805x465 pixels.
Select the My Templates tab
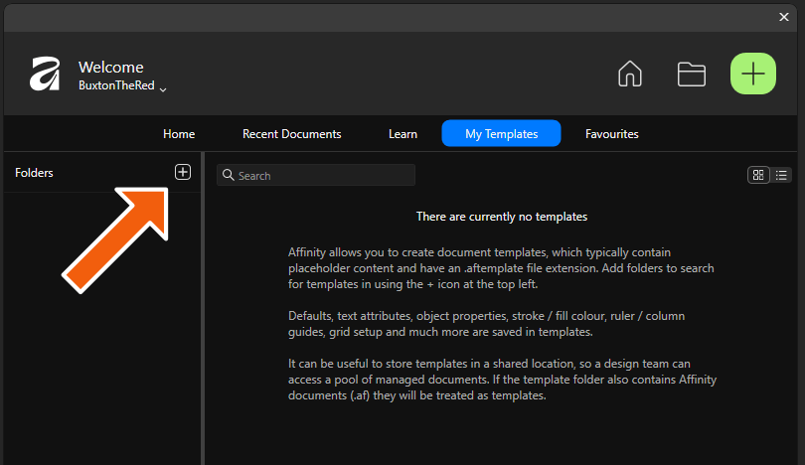[501, 133]
